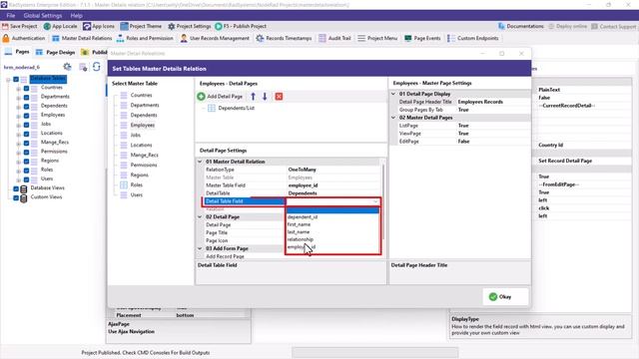Expand Employees node in database tree
Screen dimensions: 639x359
click(18, 116)
